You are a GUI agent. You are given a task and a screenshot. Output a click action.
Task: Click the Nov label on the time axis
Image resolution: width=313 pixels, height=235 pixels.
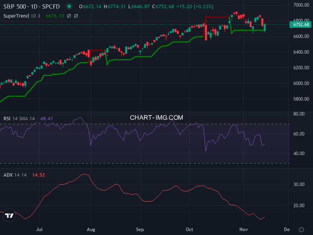tap(243, 230)
